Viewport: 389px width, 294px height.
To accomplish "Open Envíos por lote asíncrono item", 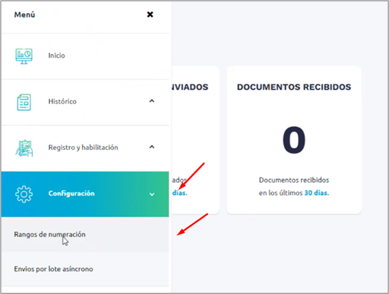I will [53, 268].
